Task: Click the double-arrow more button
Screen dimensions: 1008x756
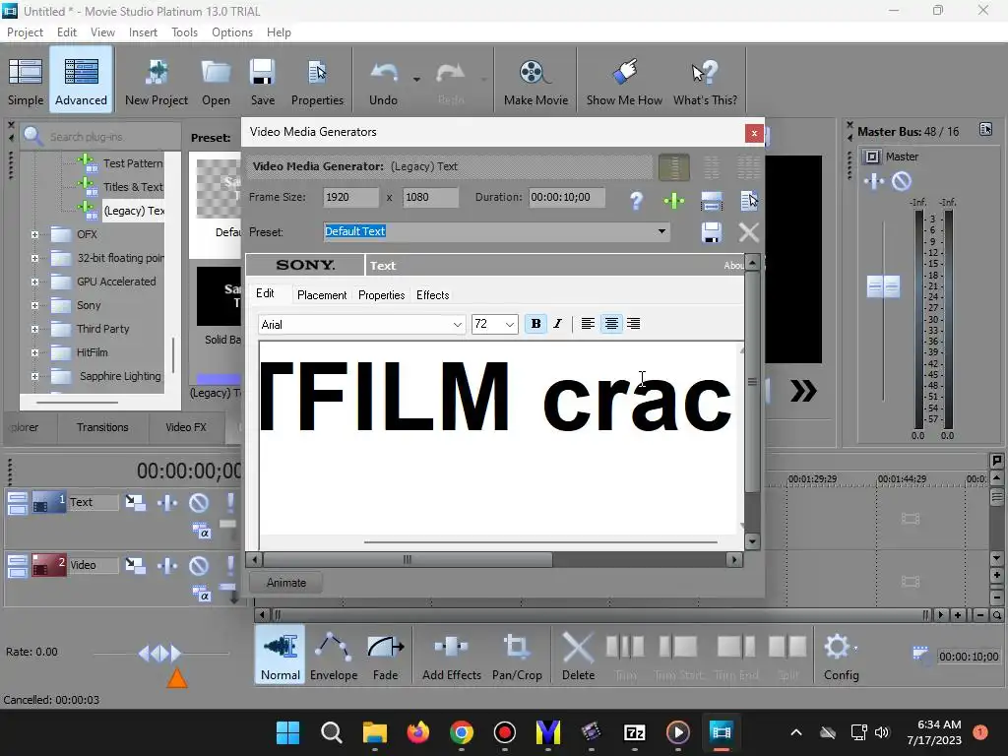Action: (803, 390)
